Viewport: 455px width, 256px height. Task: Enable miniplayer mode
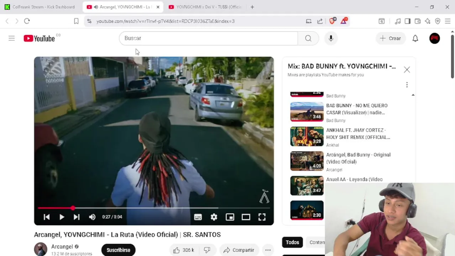[x=230, y=217]
